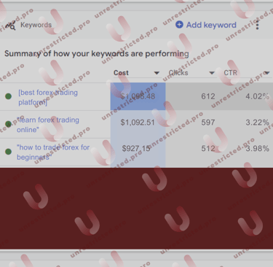The image size is (273, 267).
Task: Open keyword [best forex trading platform]
Action: 48,97
